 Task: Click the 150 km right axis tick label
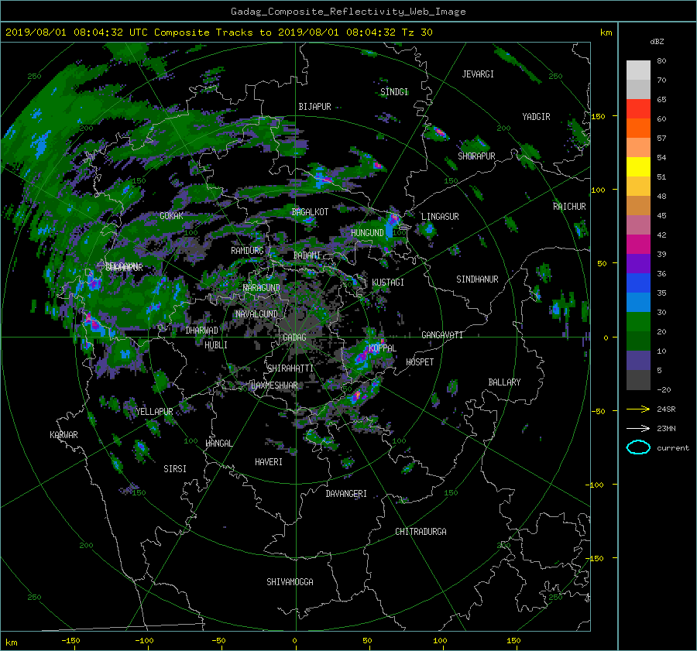click(598, 116)
